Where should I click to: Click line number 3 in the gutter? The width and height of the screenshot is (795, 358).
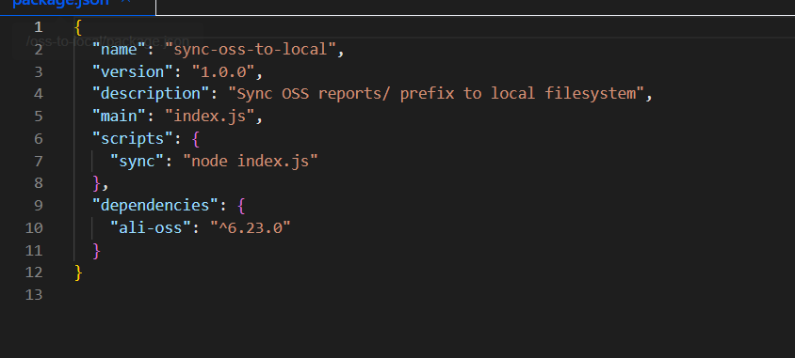pos(39,71)
